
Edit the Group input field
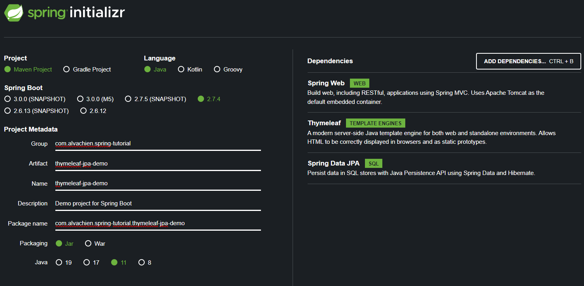coord(158,144)
